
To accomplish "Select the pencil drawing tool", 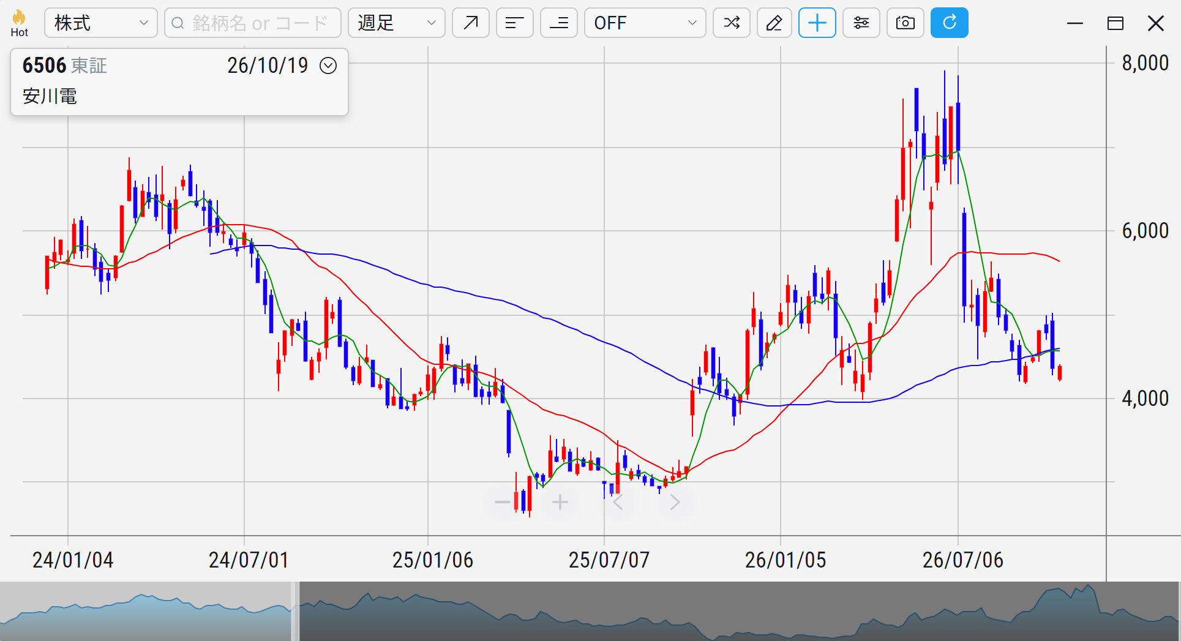I will coord(774,23).
